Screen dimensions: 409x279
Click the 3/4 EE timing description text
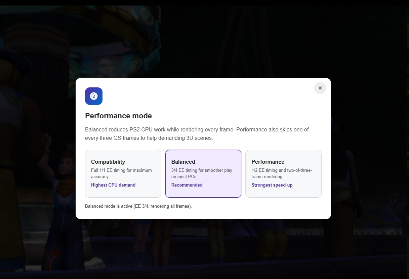(x=202, y=173)
